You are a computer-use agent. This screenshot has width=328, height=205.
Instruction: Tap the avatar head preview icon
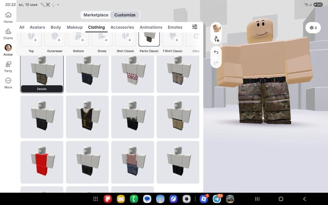pyautogui.click(x=216, y=28)
